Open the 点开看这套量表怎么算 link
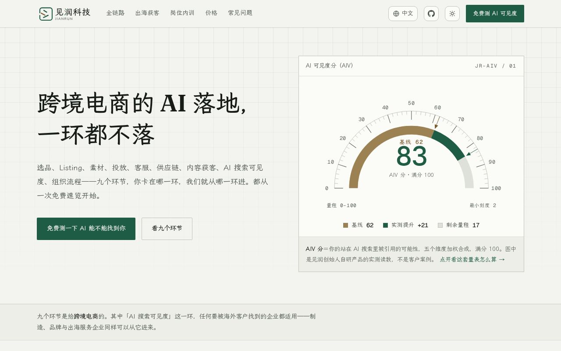This screenshot has height=351, width=561. (x=472, y=260)
